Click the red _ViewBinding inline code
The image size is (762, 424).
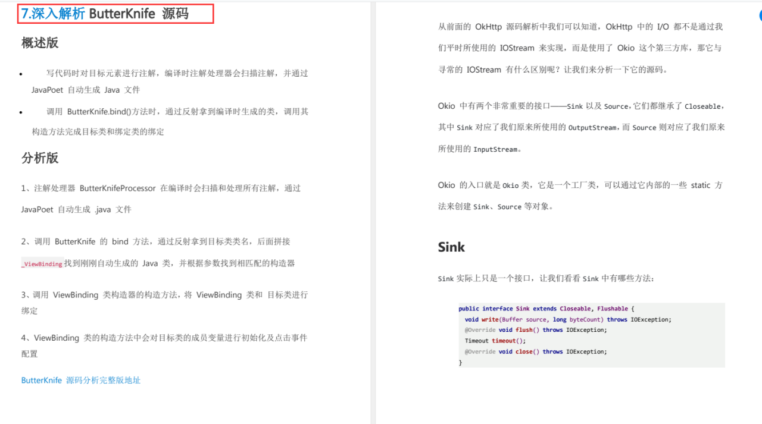point(42,263)
